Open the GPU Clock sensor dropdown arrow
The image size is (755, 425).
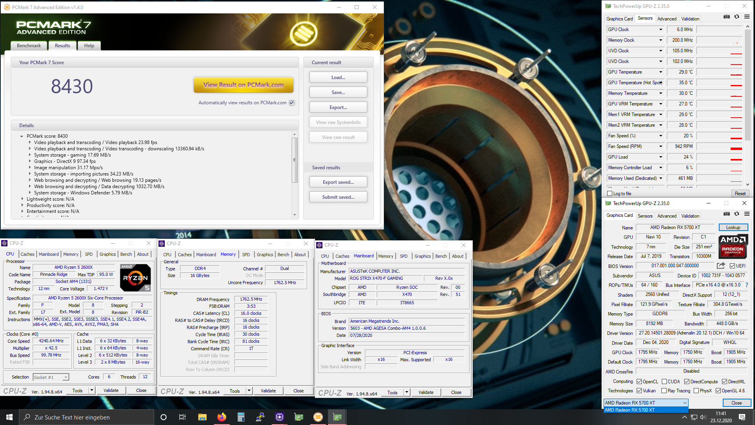(661, 30)
